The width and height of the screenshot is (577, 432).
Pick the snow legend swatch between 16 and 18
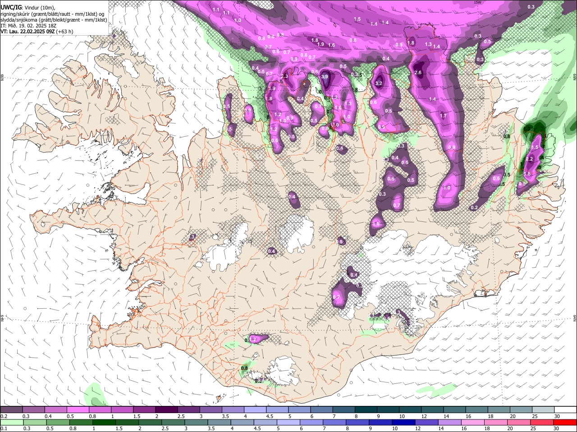(x=476, y=409)
